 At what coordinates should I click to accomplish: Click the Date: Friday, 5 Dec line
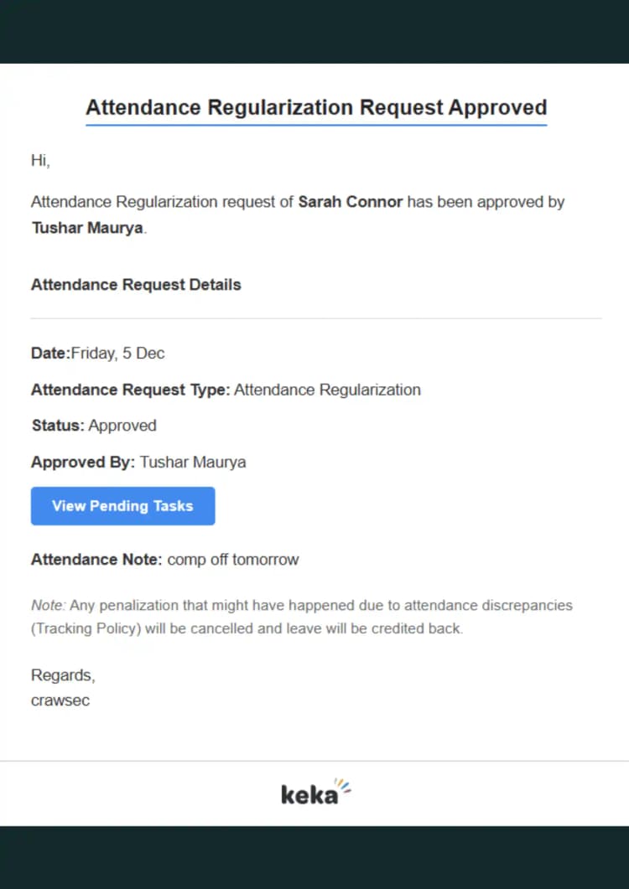(x=97, y=353)
